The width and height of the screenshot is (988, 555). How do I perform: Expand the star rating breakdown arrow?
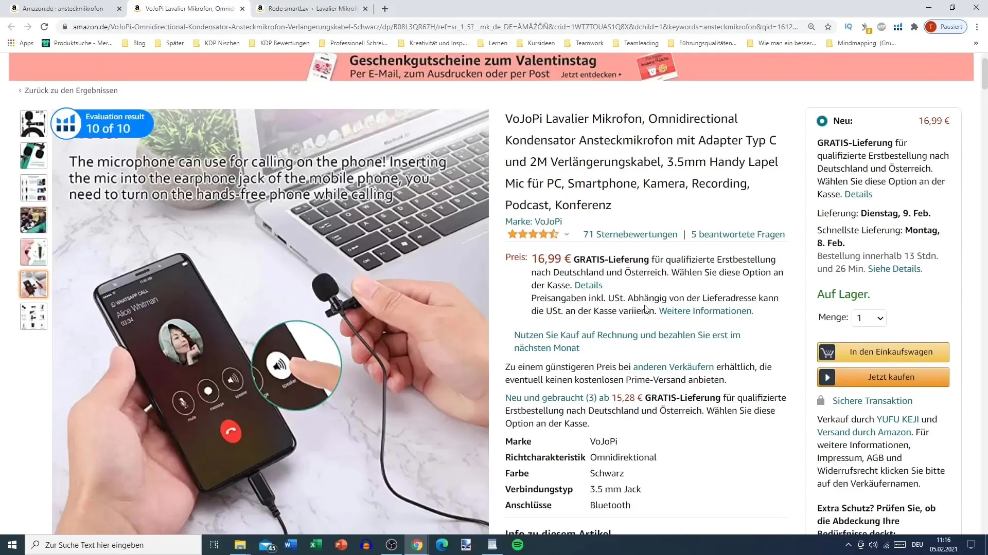567,234
